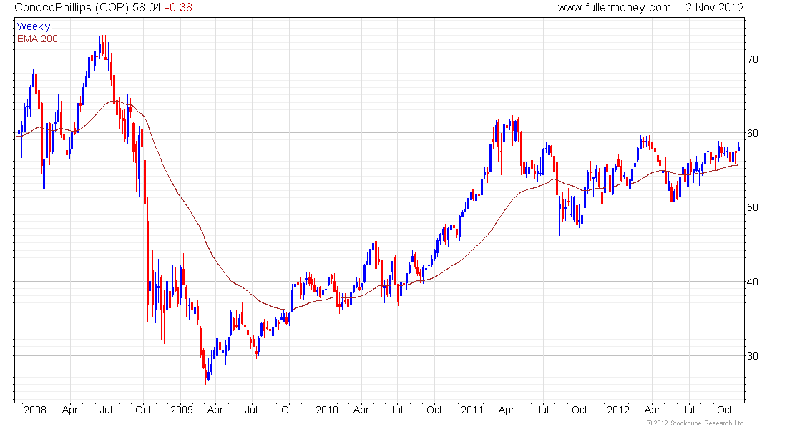
Task: Click the ConocoPhillips (COP) chart title
Action: [x=72, y=8]
